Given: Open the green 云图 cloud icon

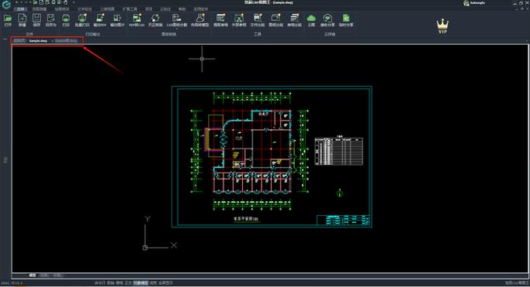Looking at the screenshot, I should [311, 20].
